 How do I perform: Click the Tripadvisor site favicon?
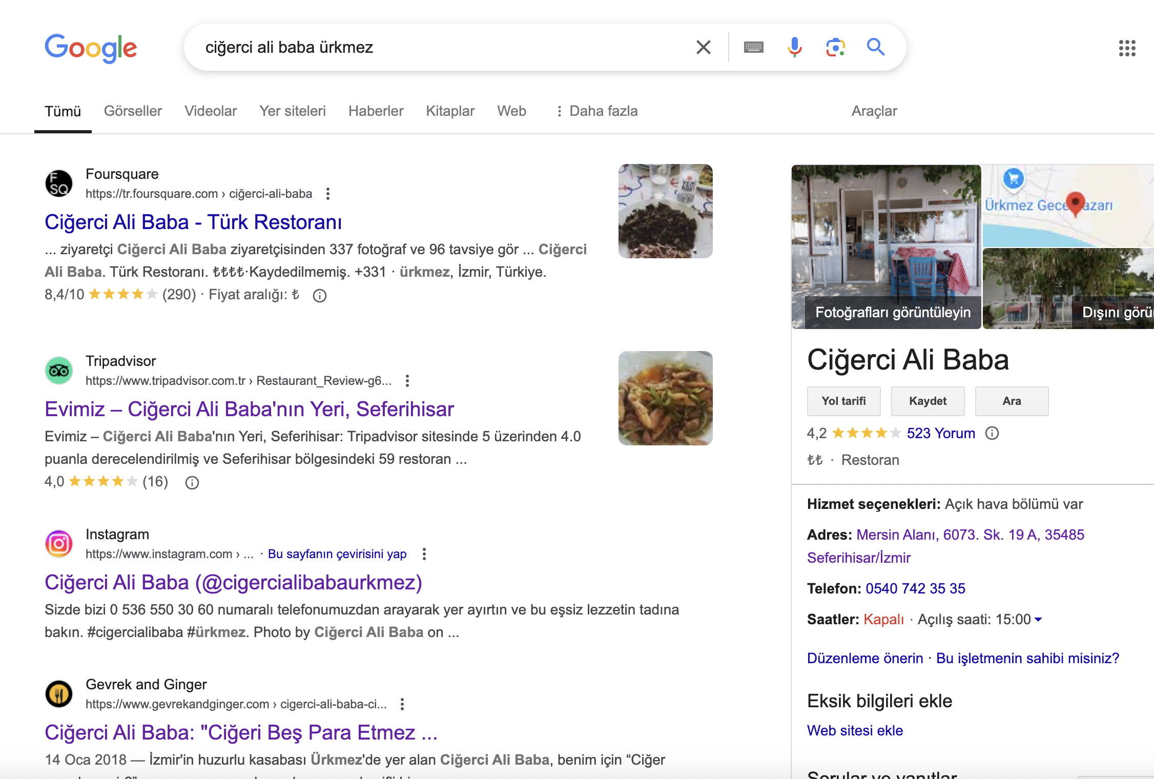click(x=59, y=371)
